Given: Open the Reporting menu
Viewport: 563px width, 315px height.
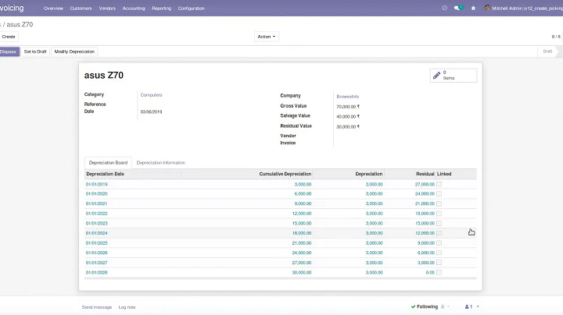Looking at the screenshot, I should 162,9.
